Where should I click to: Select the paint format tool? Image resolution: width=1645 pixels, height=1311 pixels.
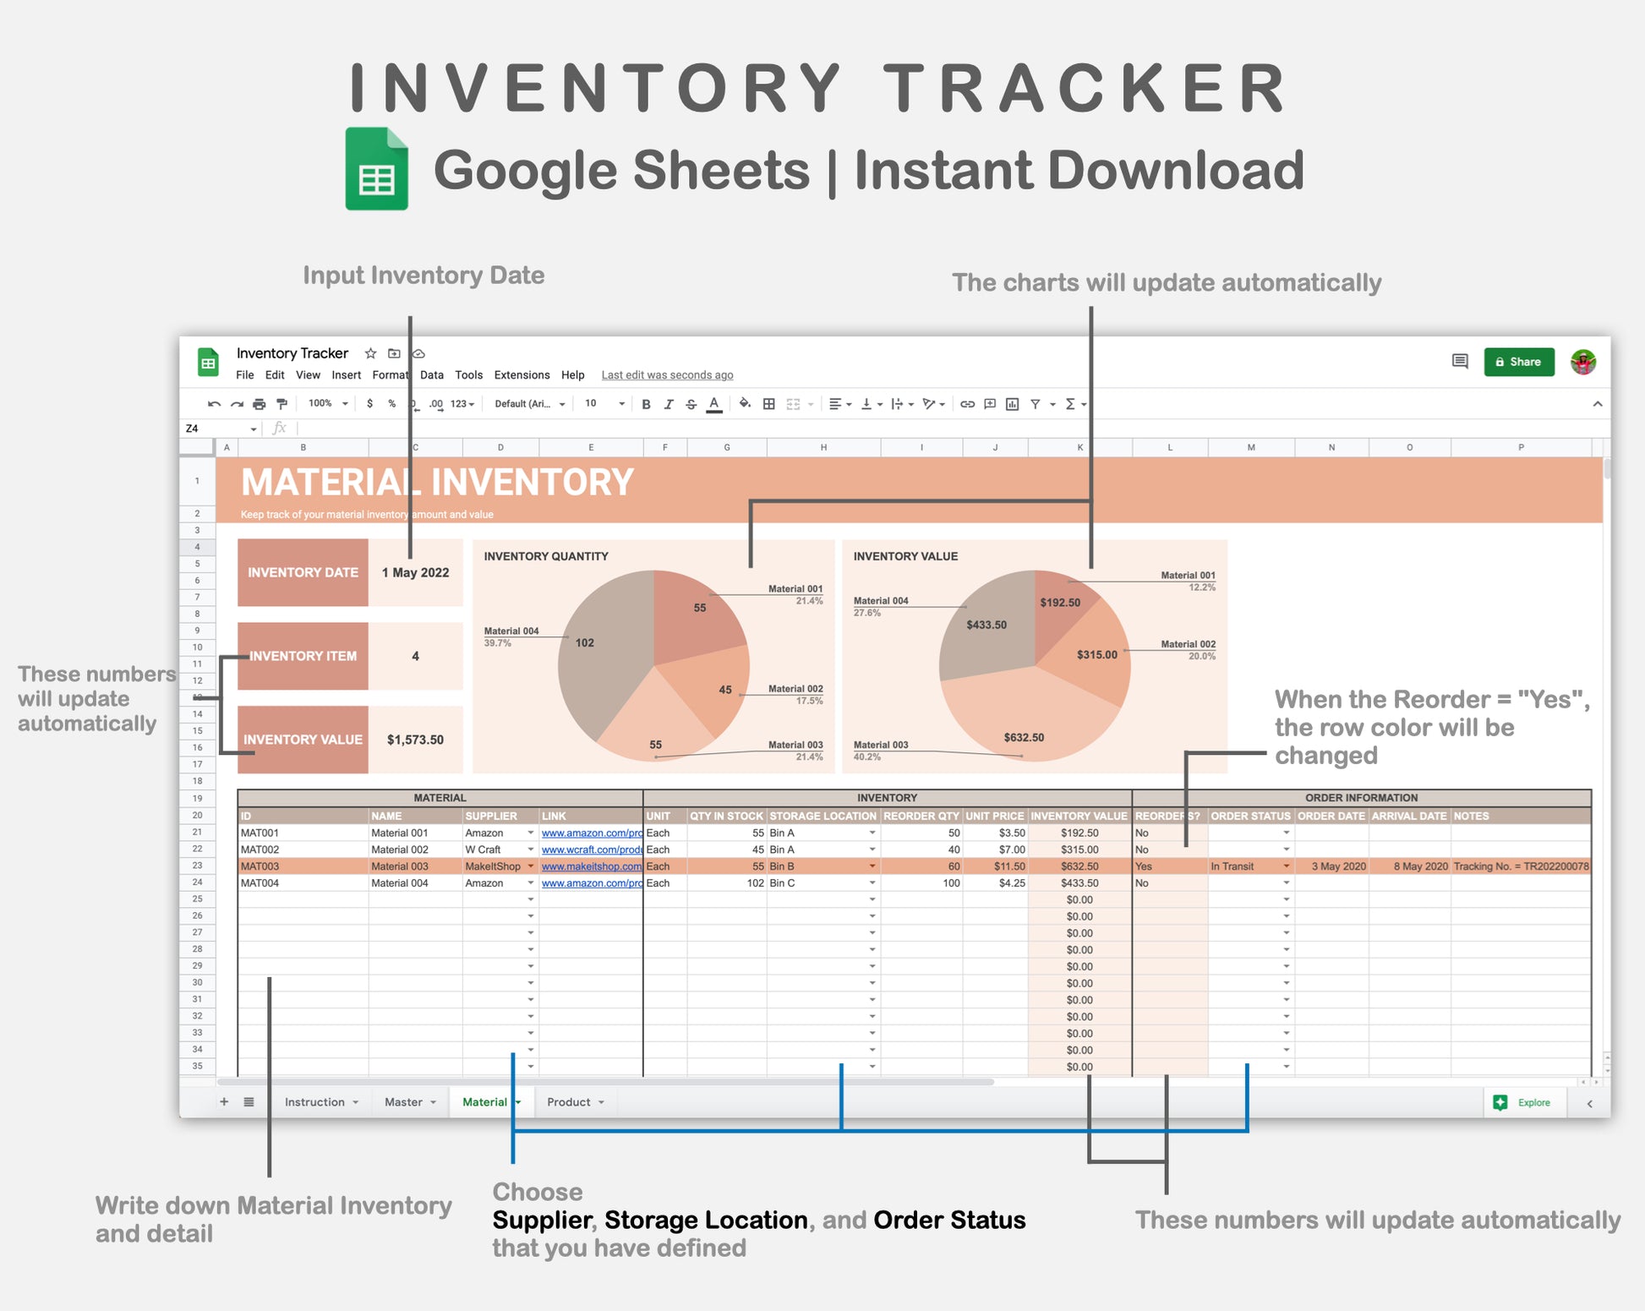point(281,404)
